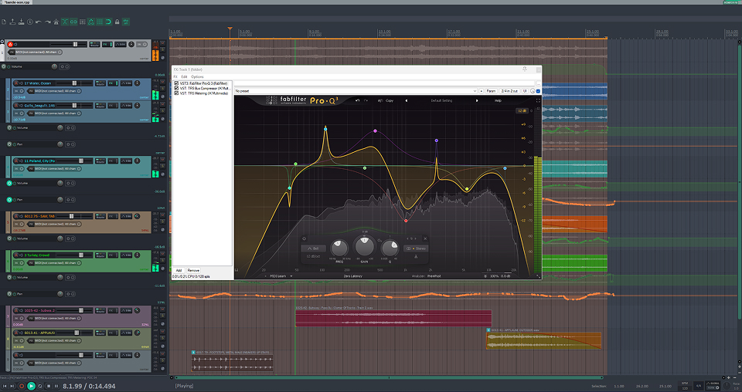This screenshot has height=392, width=742.
Task: Click Copy in Pro-Q 3 header
Action: tap(390, 100)
